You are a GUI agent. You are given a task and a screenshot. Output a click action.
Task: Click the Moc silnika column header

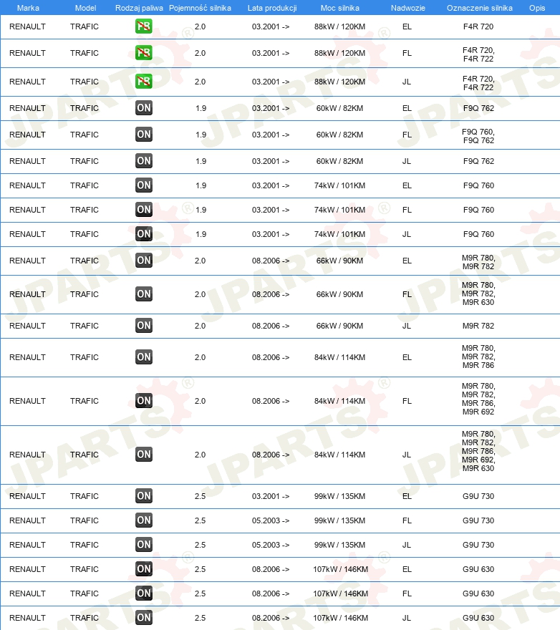(340, 8)
